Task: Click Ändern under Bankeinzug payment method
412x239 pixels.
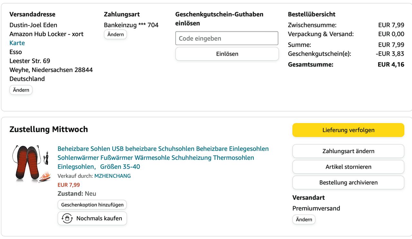Action: tap(116, 34)
